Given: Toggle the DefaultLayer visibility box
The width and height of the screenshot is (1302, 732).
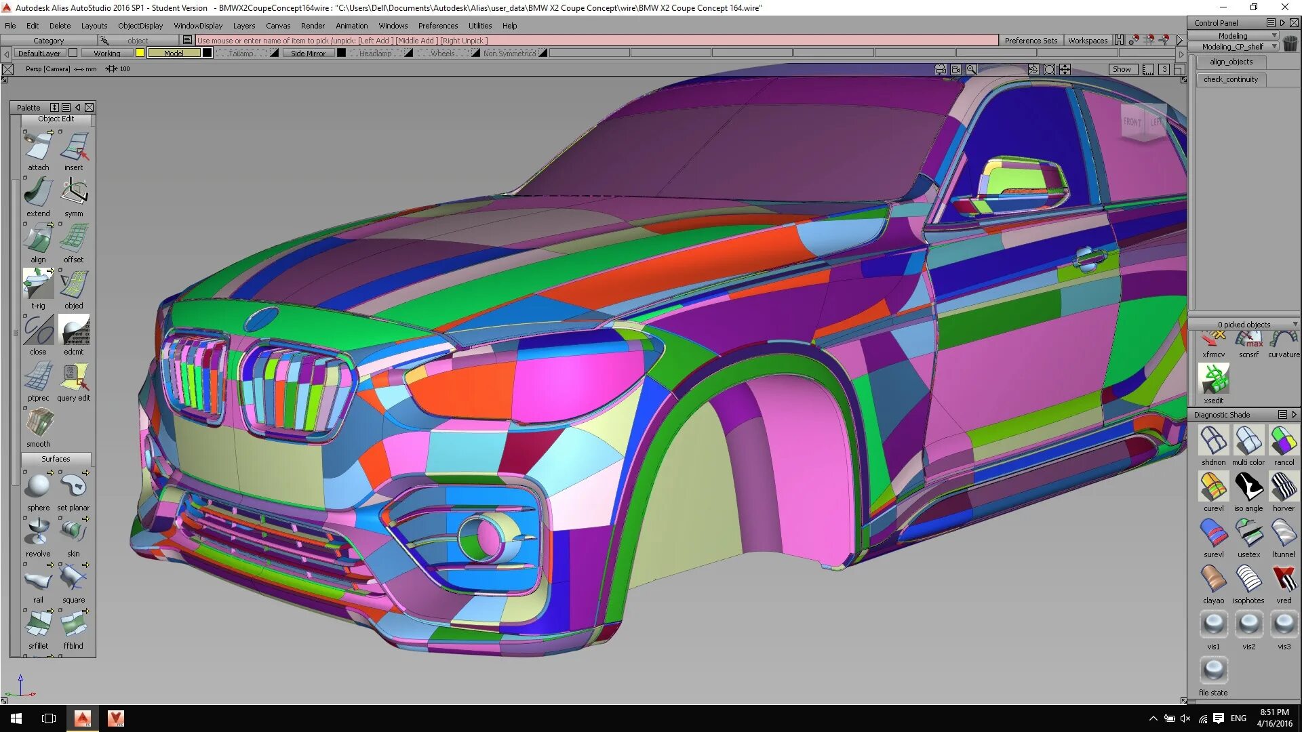Looking at the screenshot, I should [x=73, y=53].
